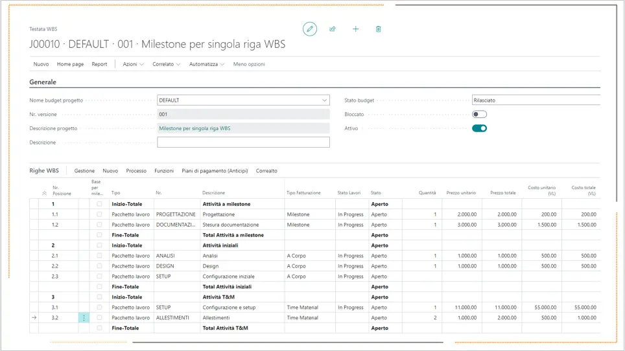
Task: Toggle the Bloccato switch
Action: 479,114
